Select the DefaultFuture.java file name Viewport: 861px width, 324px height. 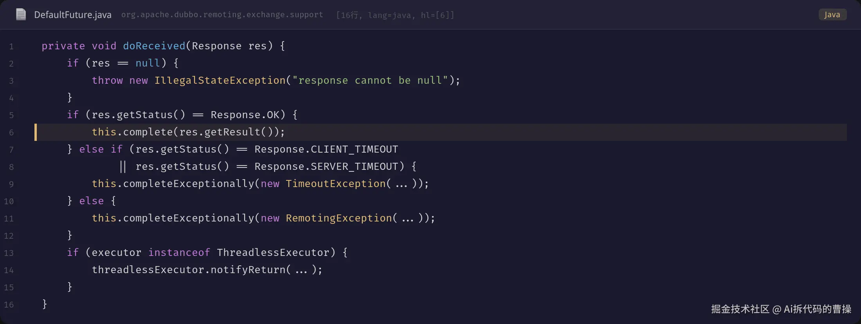(73, 15)
